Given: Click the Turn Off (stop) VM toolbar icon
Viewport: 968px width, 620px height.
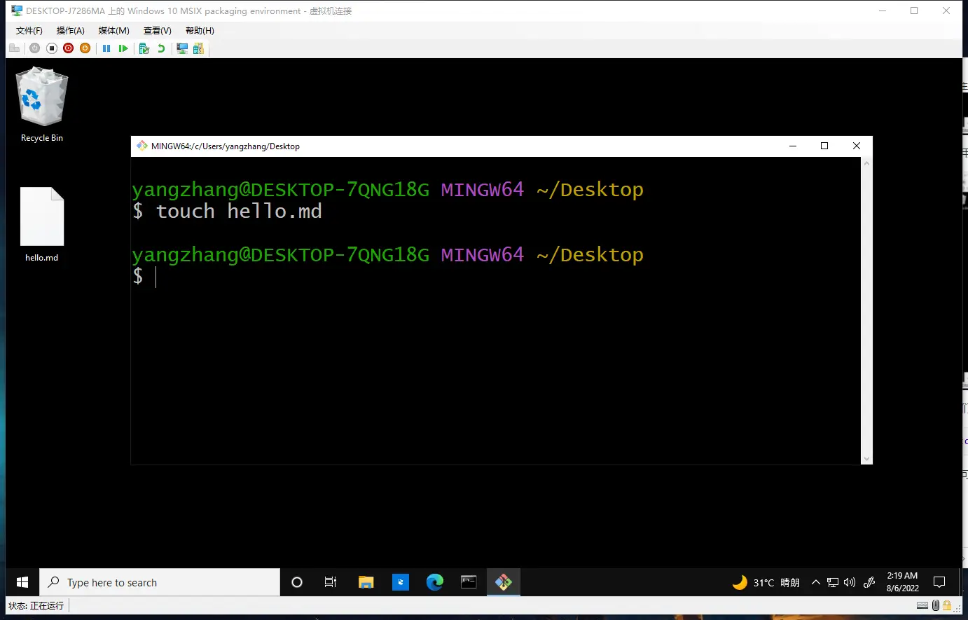Looking at the screenshot, I should 52,48.
